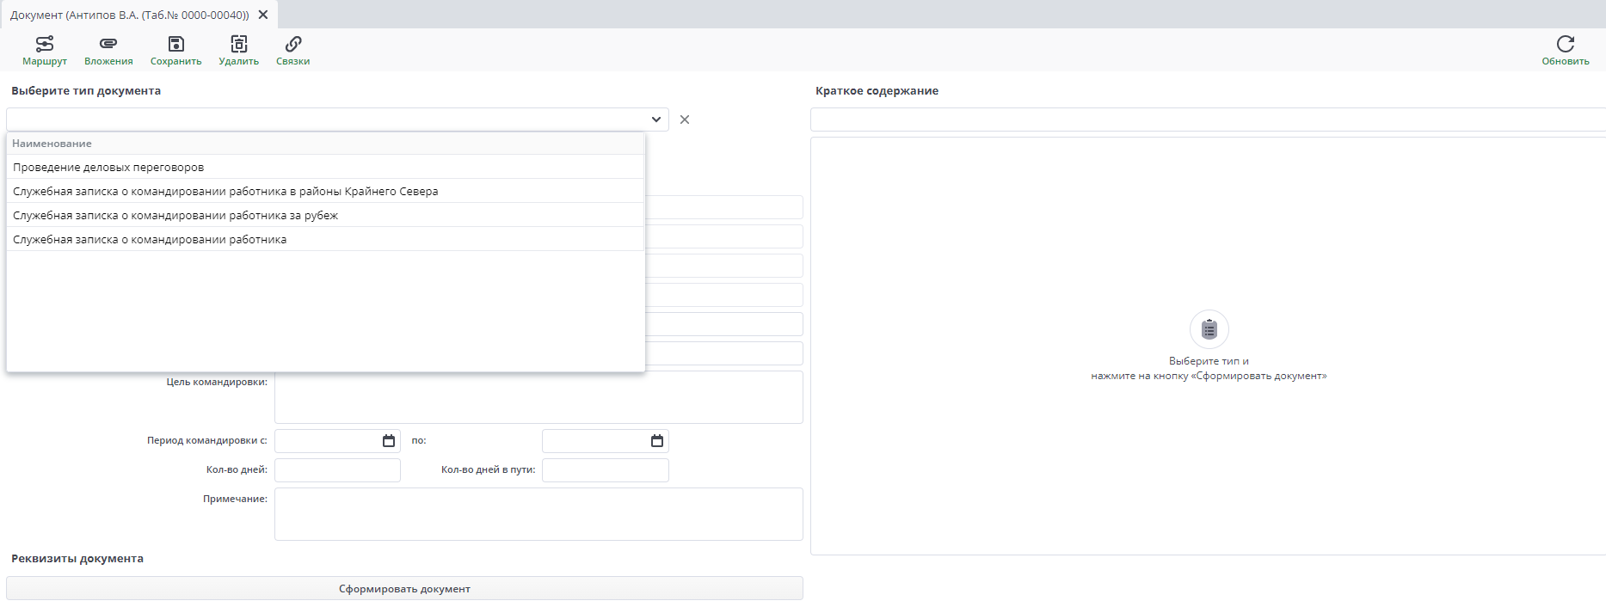Viewport: 1606px width, 607px height.
Task: Focus the Цель командировки text area
Action: tap(538, 397)
